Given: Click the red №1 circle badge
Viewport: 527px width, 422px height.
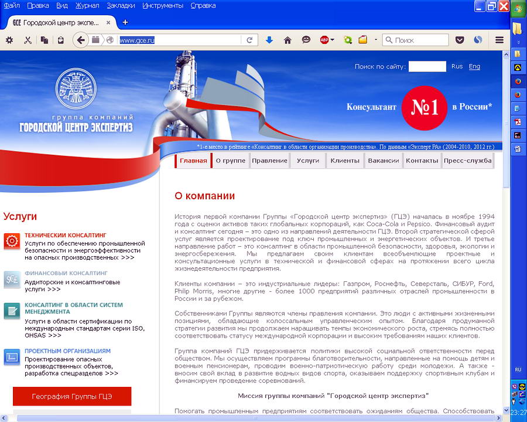Looking at the screenshot, I should (x=425, y=108).
